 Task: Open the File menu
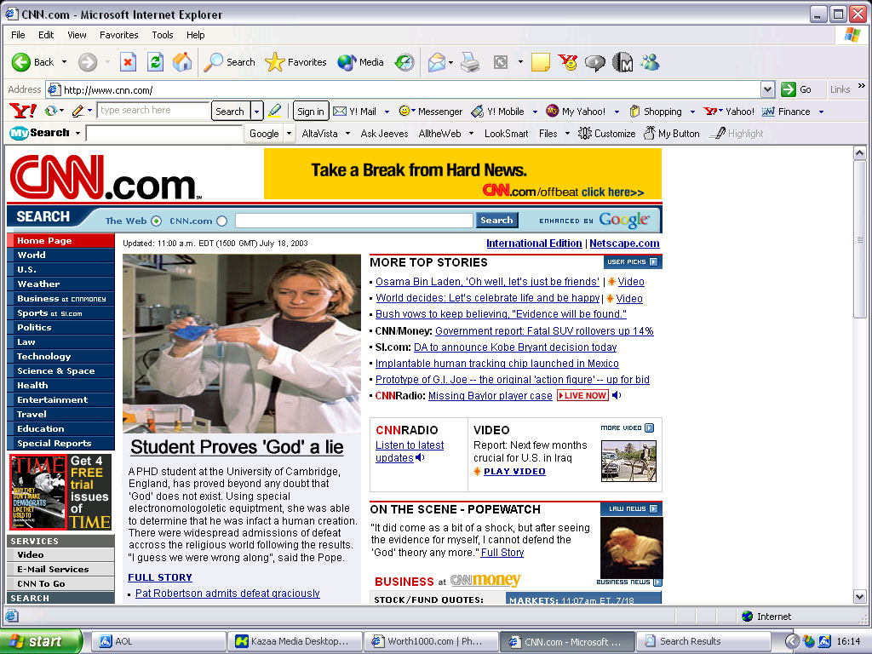pos(18,34)
